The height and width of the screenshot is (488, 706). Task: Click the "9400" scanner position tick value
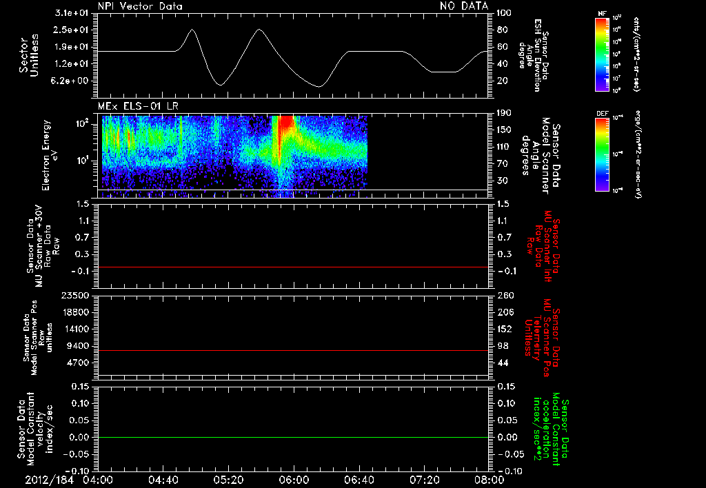coord(78,346)
